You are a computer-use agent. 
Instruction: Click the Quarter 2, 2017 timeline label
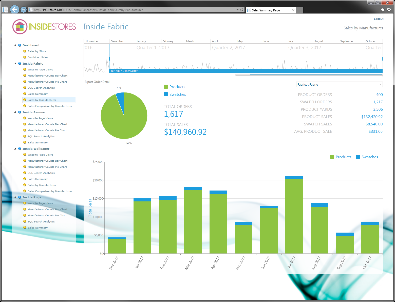[x=228, y=48]
